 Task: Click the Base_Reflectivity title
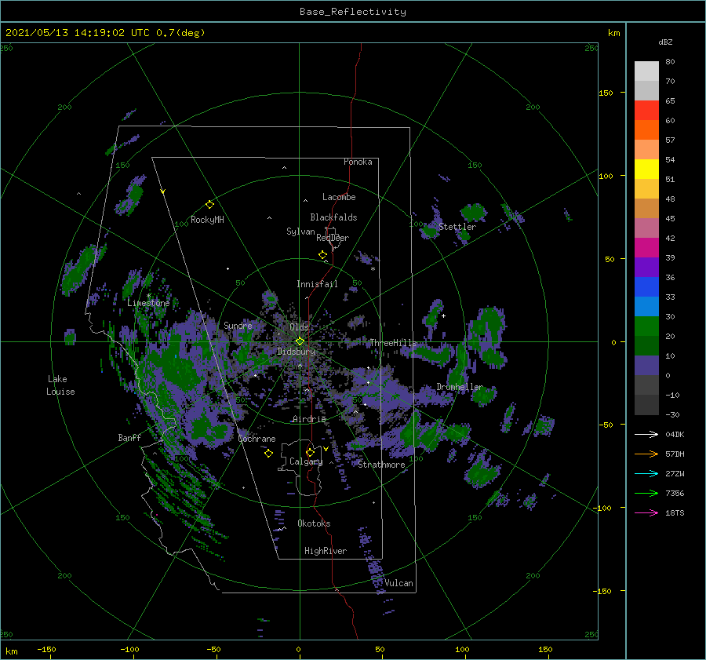(x=353, y=12)
